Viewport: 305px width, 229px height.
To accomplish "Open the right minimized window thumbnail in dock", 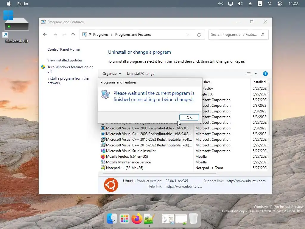I will (x=181, y=219).
